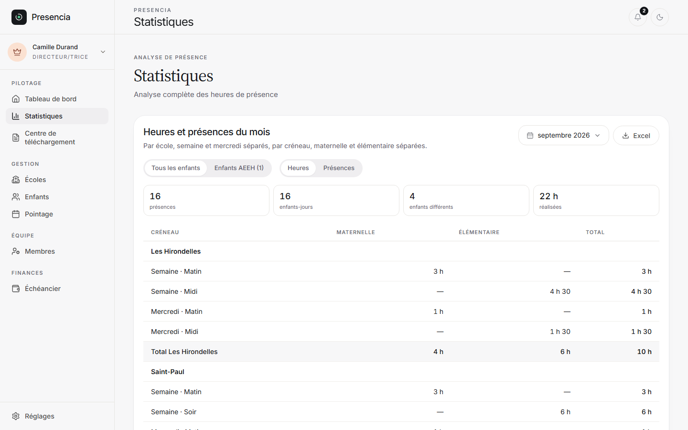Click the 22 h réalisées card
The width and height of the screenshot is (688, 430).
pyautogui.click(x=596, y=201)
